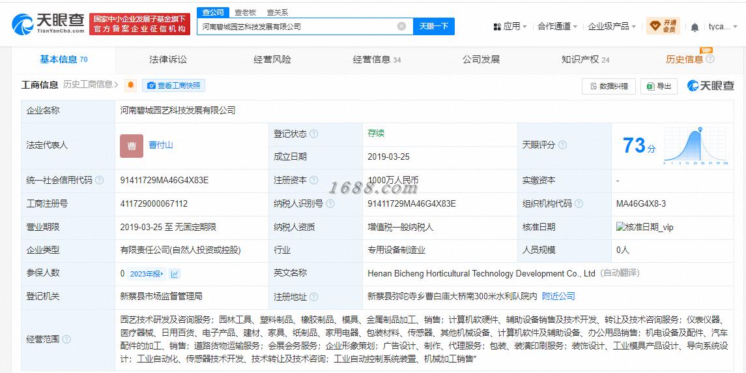Click the 2019-03-25 establishment date value

[x=389, y=157]
